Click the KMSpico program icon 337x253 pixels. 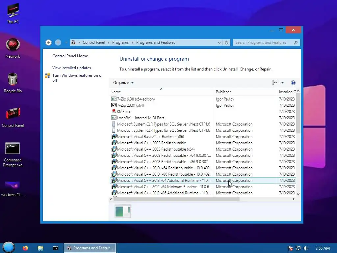[x=114, y=111]
